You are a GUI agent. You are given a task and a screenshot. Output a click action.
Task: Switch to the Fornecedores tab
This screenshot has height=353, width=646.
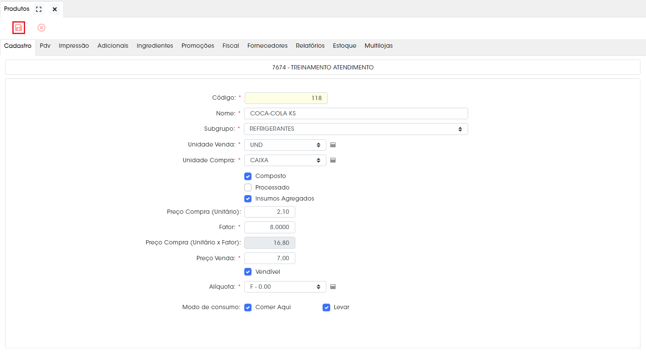pos(267,46)
